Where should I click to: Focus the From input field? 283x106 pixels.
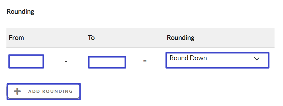[26, 61]
